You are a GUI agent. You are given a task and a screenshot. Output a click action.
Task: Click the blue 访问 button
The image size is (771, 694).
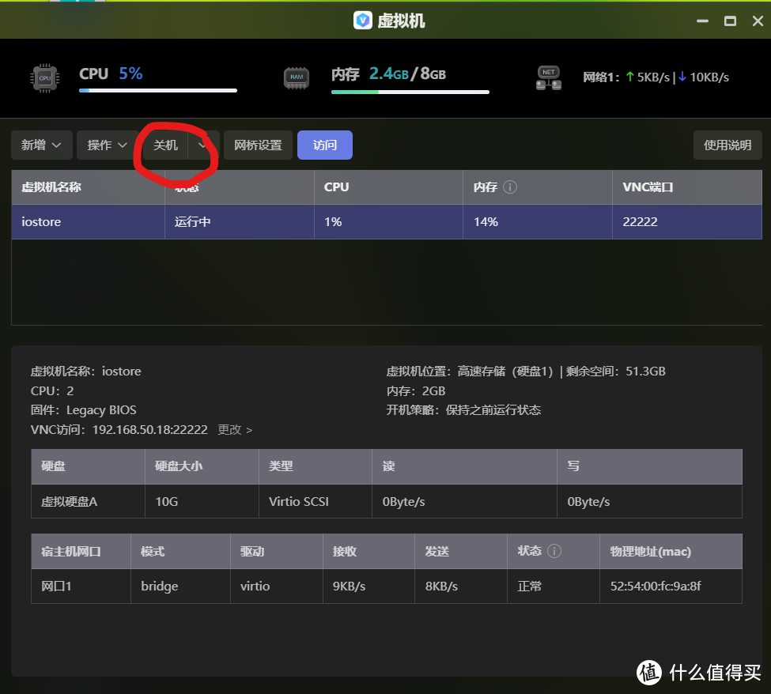tap(324, 145)
